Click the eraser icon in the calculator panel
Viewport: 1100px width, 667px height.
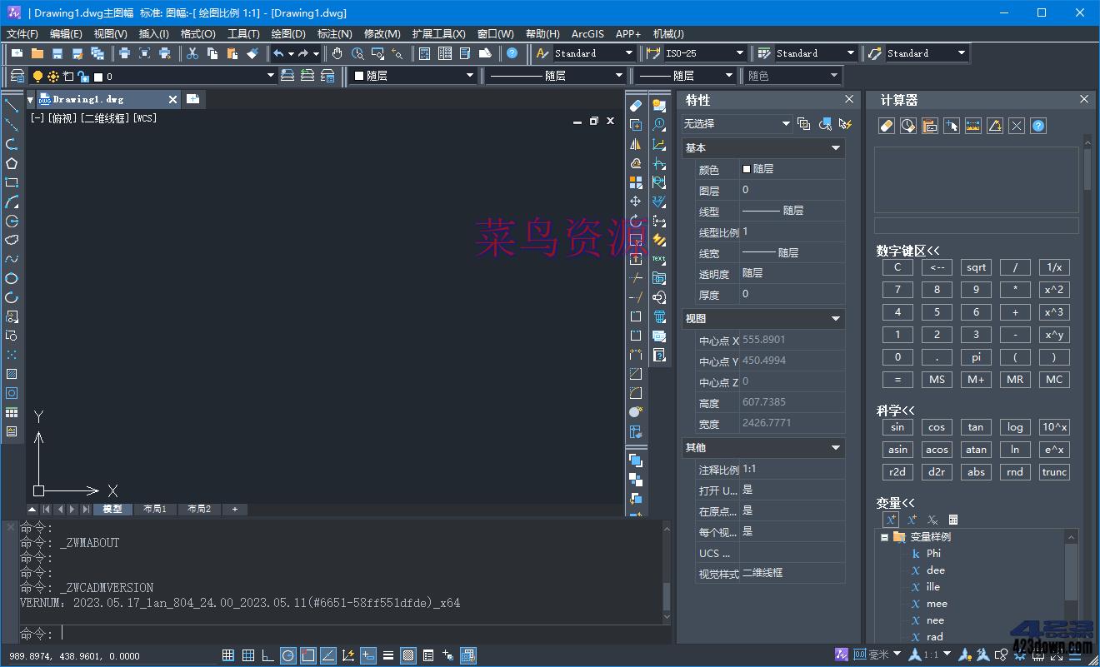click(887, 125)
